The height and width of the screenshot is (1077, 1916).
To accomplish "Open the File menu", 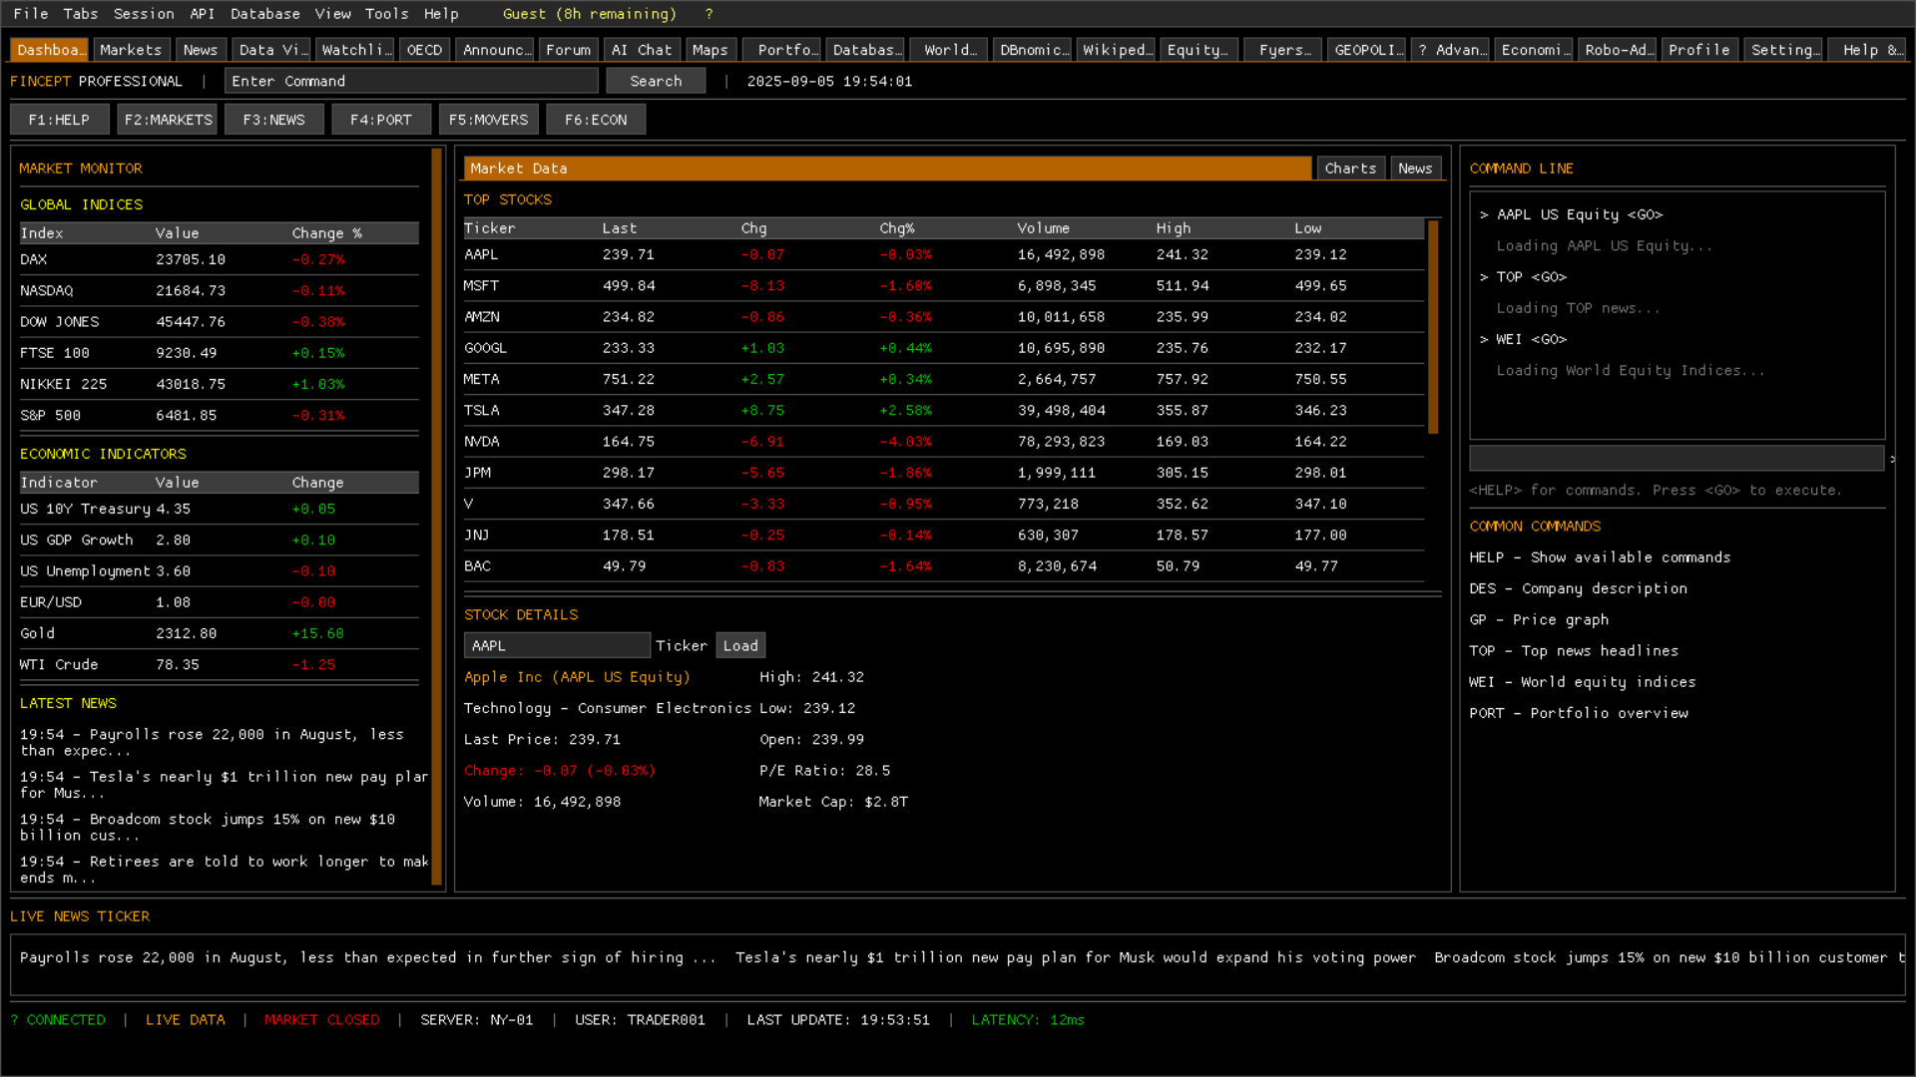I will [x=31, y=14].
